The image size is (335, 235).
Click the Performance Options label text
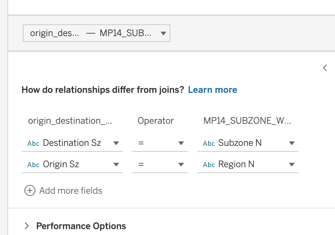tap(81, 226)
